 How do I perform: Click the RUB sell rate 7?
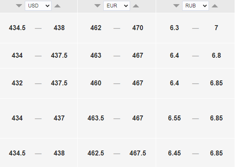[x=216, y=28]
